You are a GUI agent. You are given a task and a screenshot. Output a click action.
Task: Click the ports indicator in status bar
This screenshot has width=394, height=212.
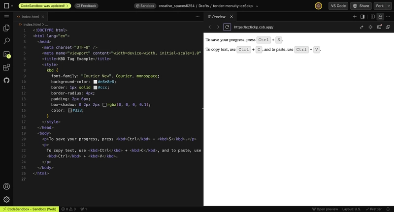pyautogui.click(x=84, y=209)
